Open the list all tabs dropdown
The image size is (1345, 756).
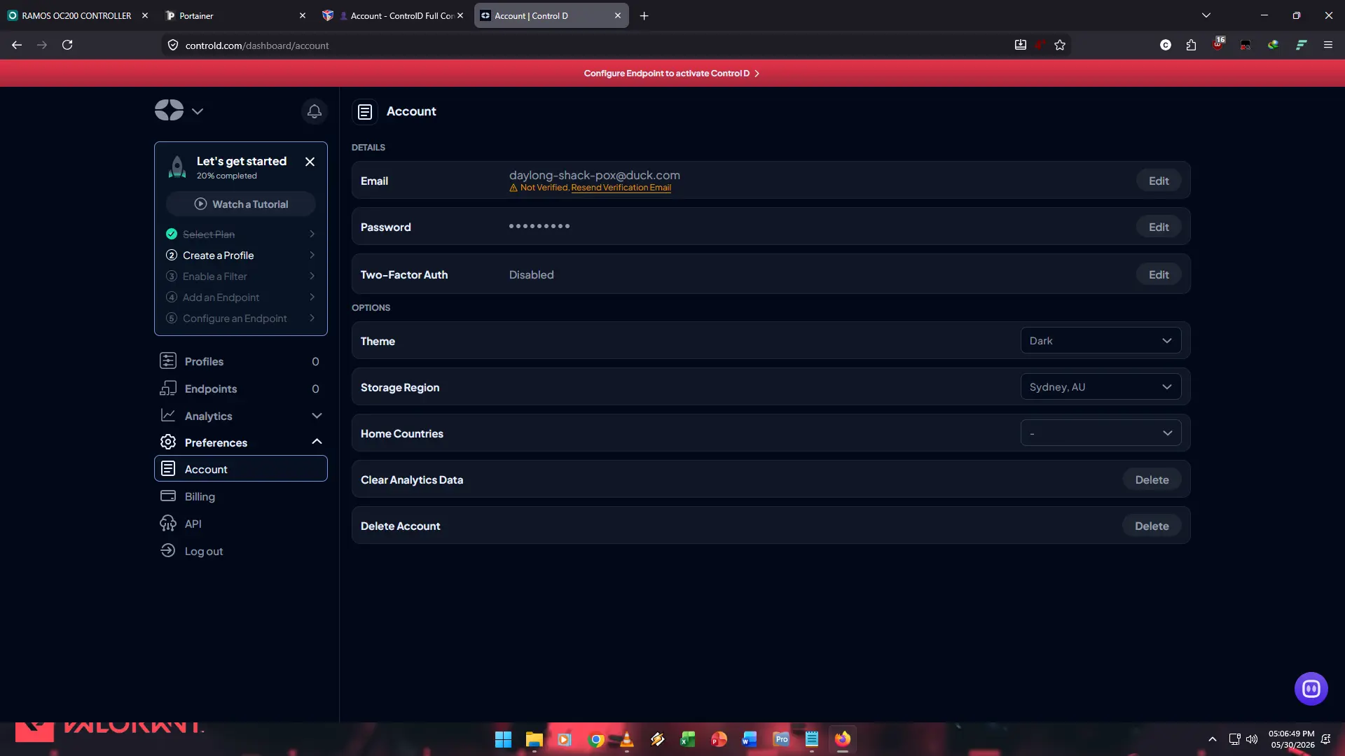pyautogui.click(x=1206, y=15)
